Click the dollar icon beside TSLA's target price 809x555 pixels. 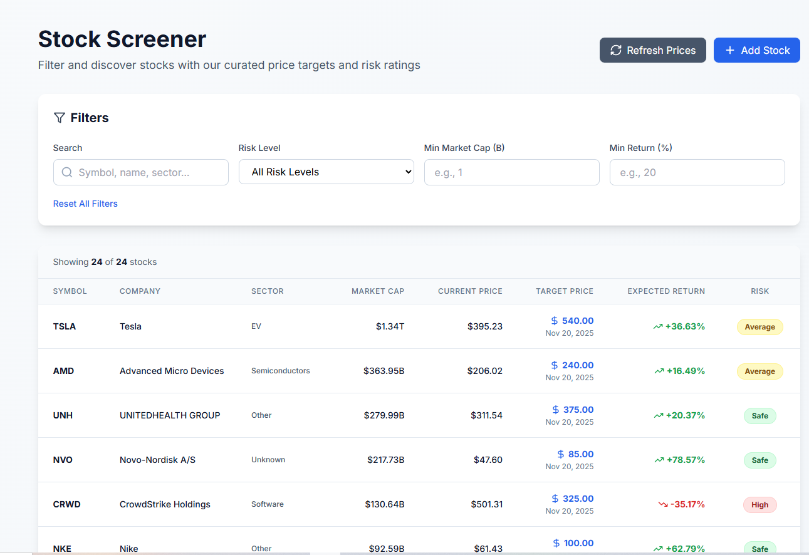click(x=555, y=320)
